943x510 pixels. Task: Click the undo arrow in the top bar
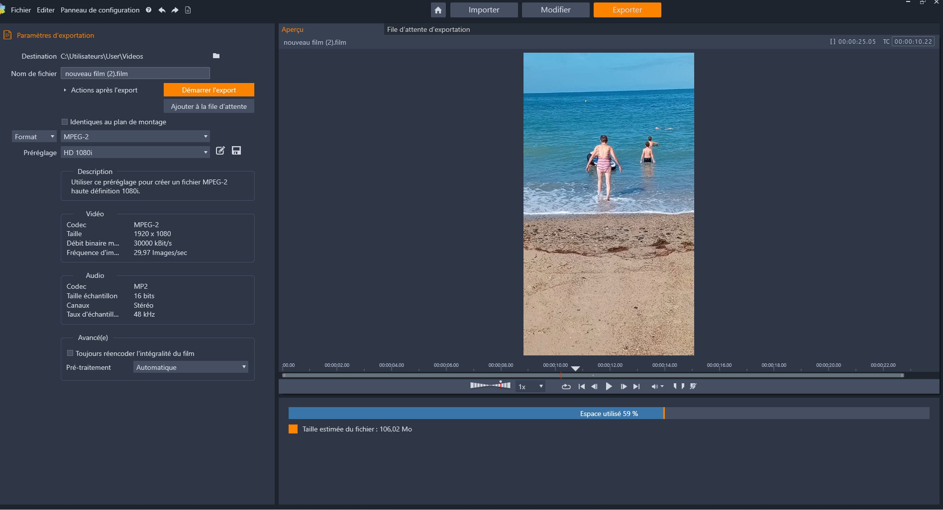[162, 10]
